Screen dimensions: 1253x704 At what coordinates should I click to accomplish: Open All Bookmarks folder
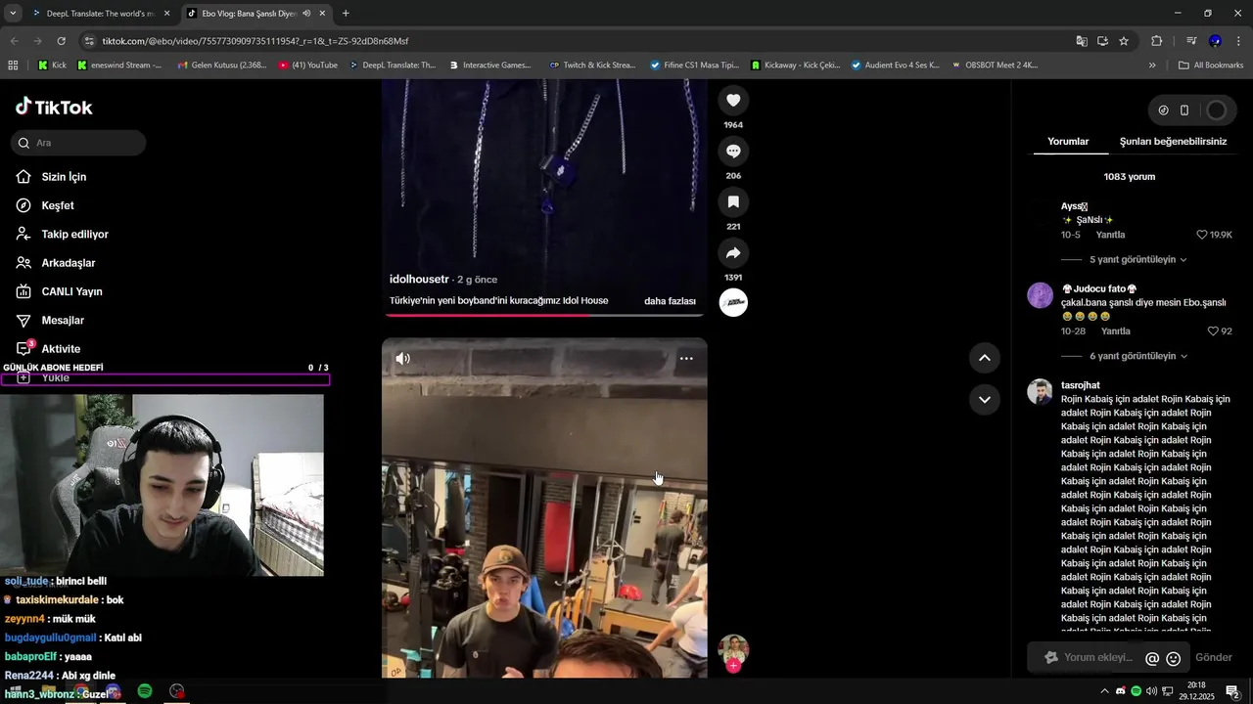coord(1211,66)
